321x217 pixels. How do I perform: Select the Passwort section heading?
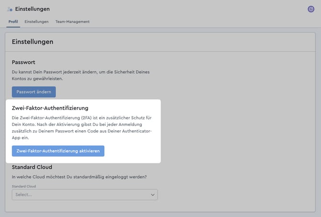(23, 62)
